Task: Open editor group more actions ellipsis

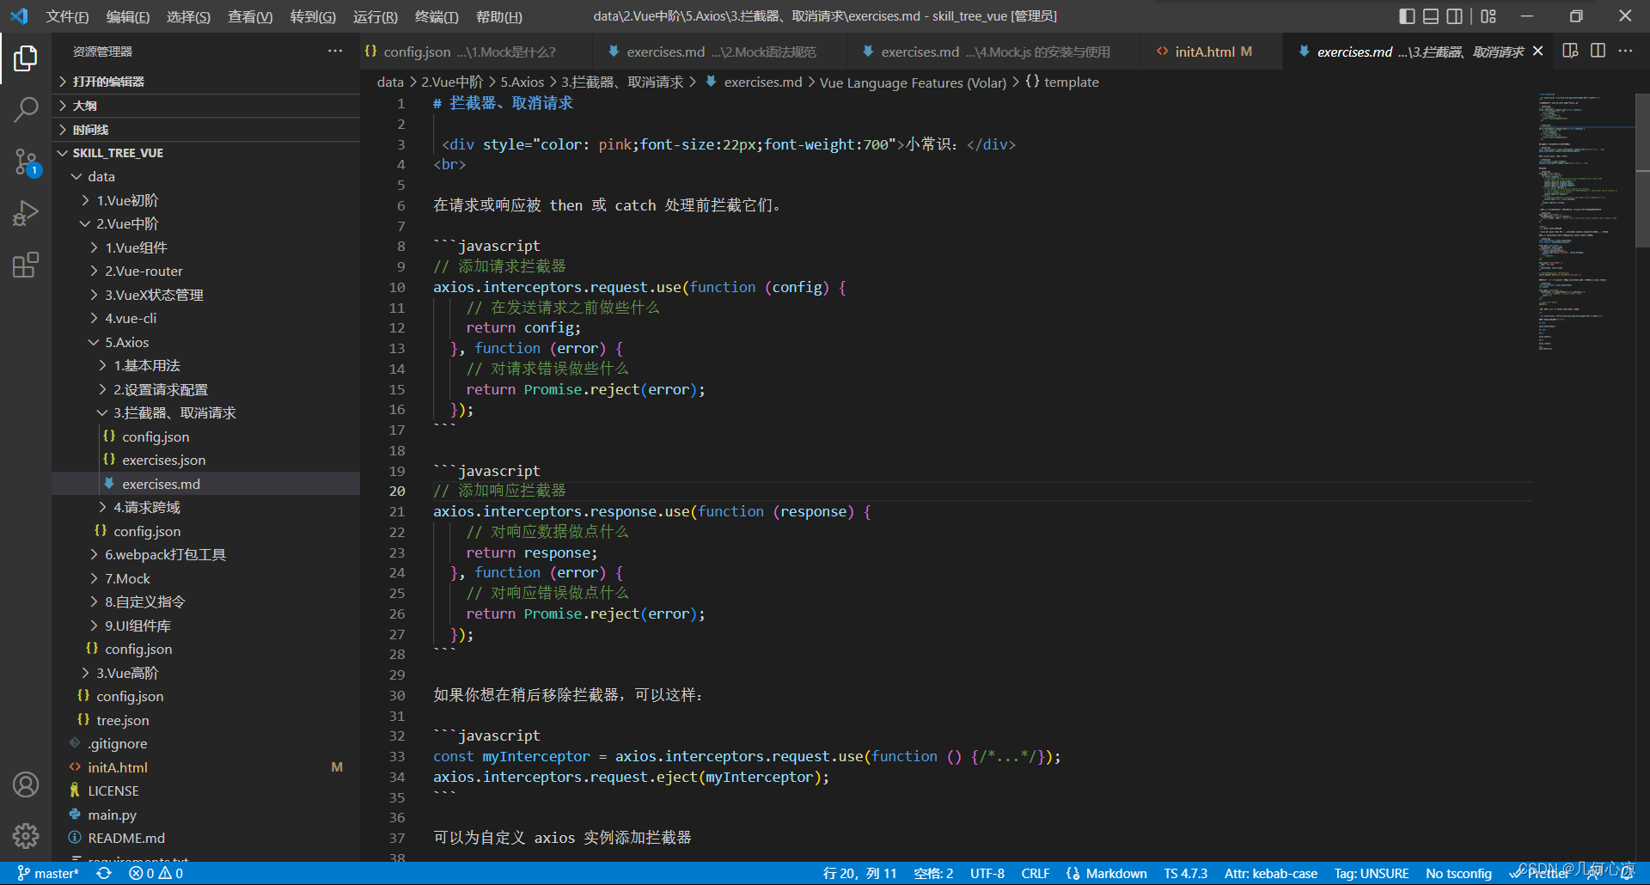Action: point(1625,52)
